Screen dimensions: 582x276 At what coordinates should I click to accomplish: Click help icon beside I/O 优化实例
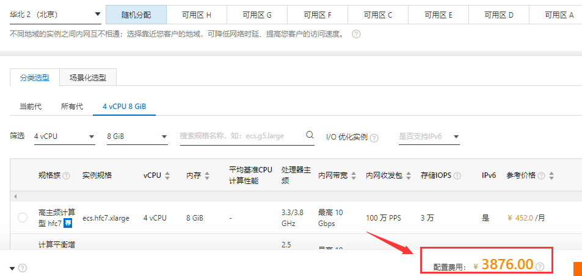[x=374, y=138]
